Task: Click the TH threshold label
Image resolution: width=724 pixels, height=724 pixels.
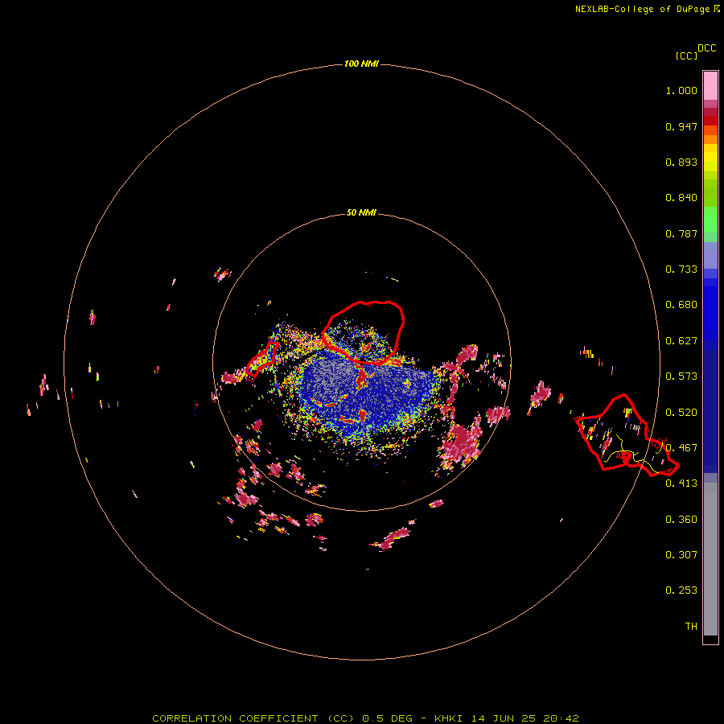Action: click(x=691, y=627)
